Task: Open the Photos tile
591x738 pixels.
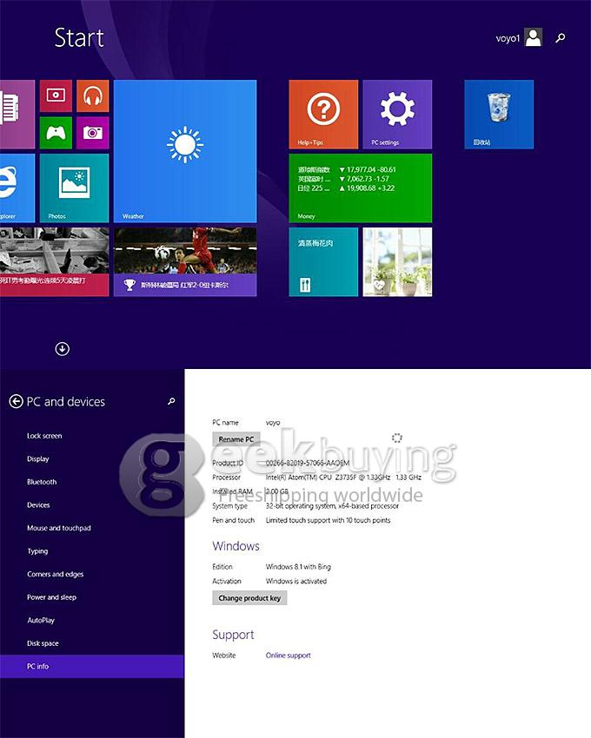Action: [74, 188]
